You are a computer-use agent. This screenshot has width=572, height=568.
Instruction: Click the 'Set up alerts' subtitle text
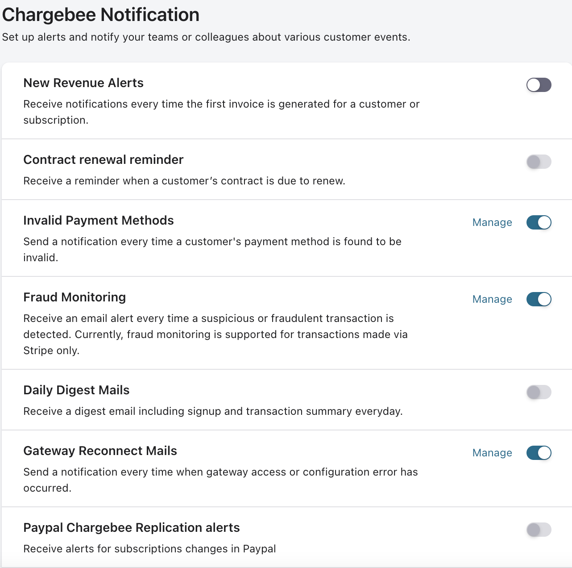[206, 37]
